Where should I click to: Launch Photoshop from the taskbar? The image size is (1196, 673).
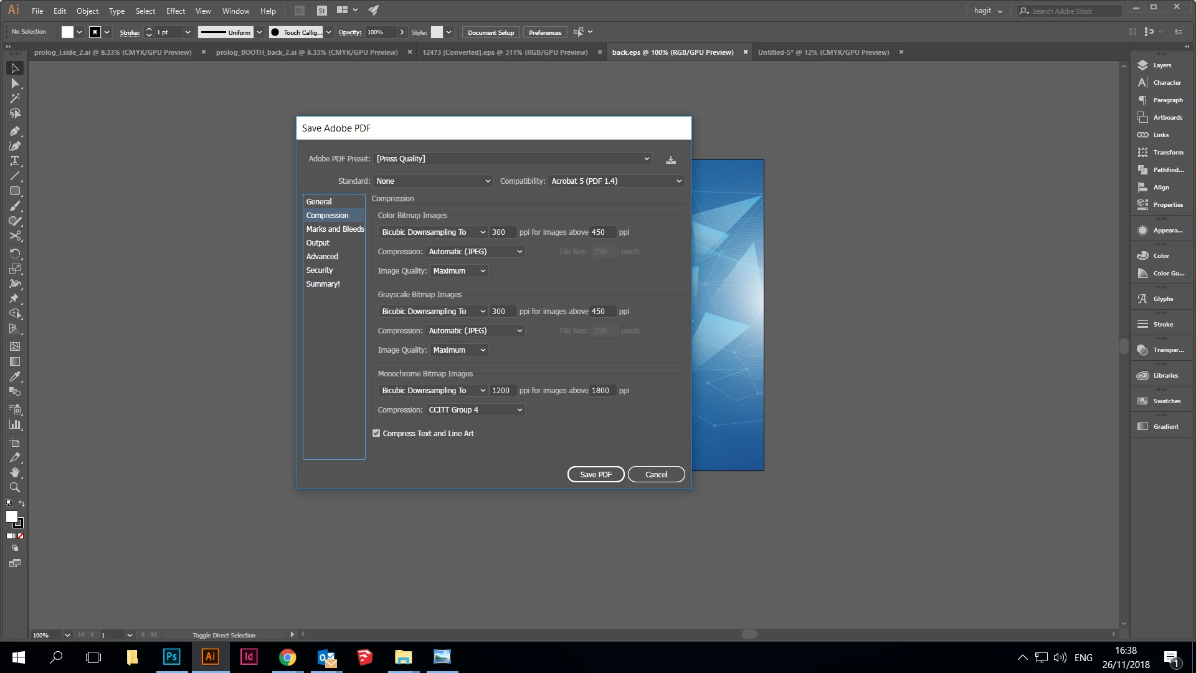(x=171, y=657)
